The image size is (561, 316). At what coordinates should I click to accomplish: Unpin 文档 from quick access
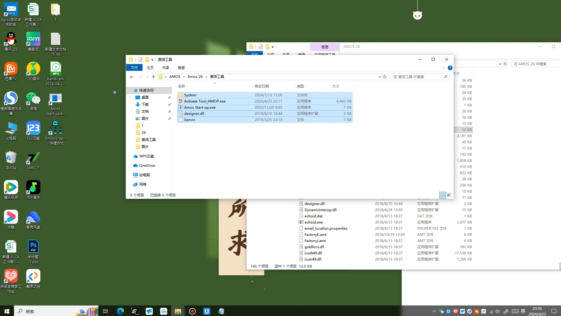(169, 111)
